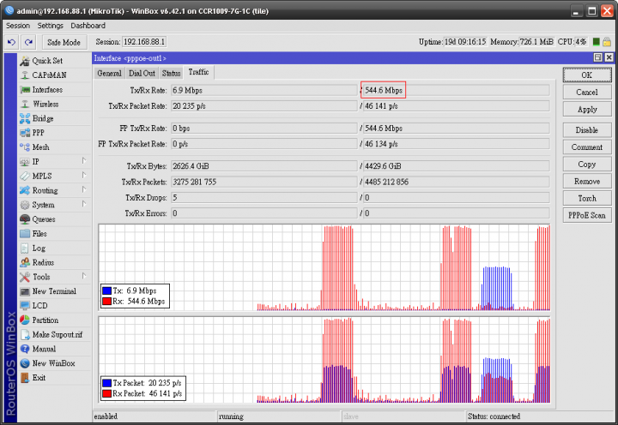This screenshot has width=618, height=425.
Task: Click the Cancel button
Action: point(587,92)
